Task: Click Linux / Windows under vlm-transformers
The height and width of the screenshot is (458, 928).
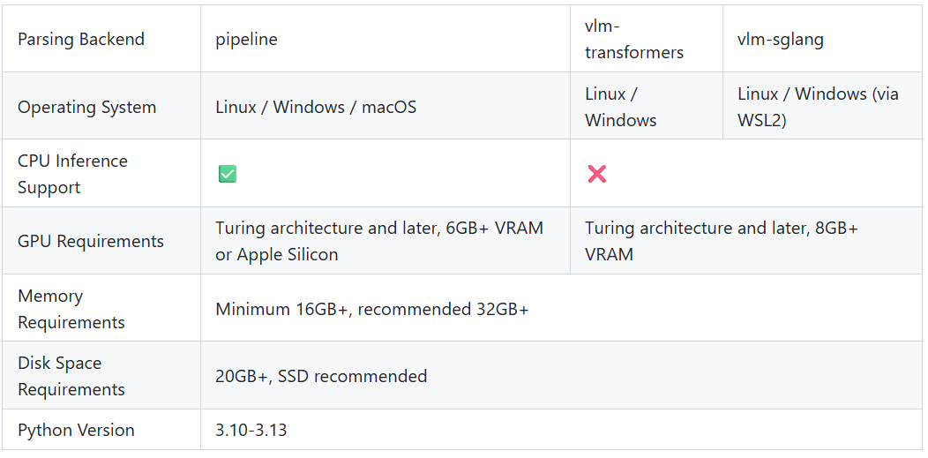Action: tap(620, 107)
